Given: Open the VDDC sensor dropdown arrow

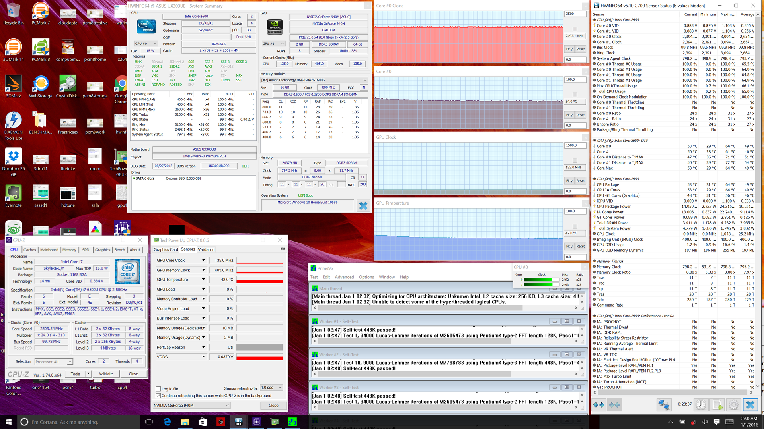Looking at the screenshot, I should 203,357.
